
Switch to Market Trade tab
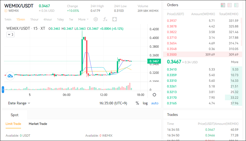click(38, 124)
